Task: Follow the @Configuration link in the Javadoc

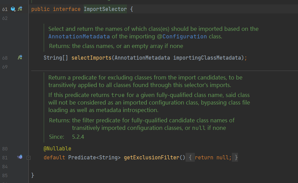Action: (182, 36)
